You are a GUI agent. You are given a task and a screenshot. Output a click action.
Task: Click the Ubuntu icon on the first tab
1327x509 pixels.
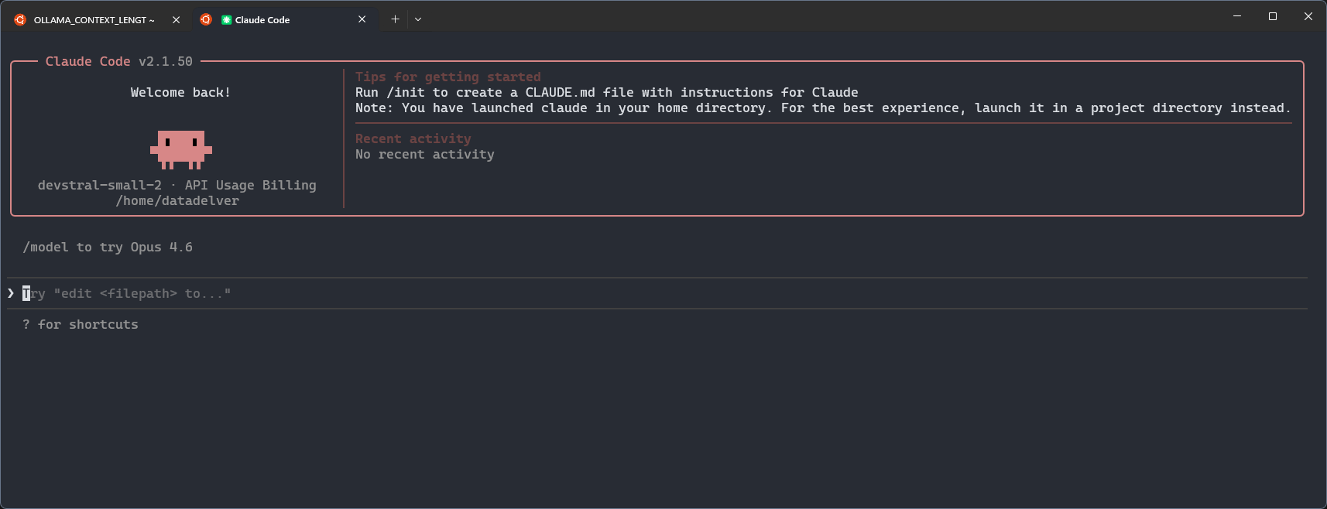click(x=19, y=19)
